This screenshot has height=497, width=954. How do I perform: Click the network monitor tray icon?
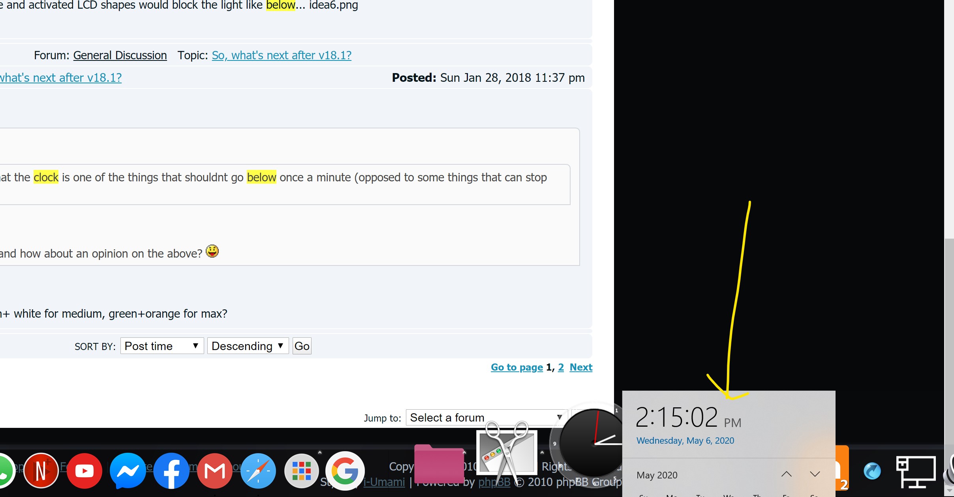916,472
